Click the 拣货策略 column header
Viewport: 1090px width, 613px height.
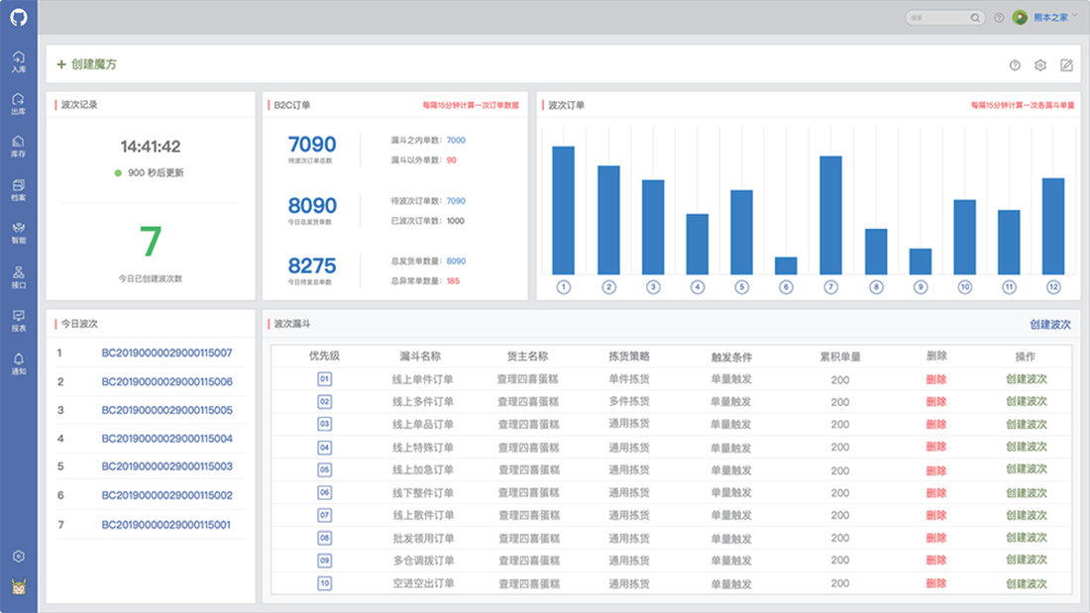click(629, 356)
